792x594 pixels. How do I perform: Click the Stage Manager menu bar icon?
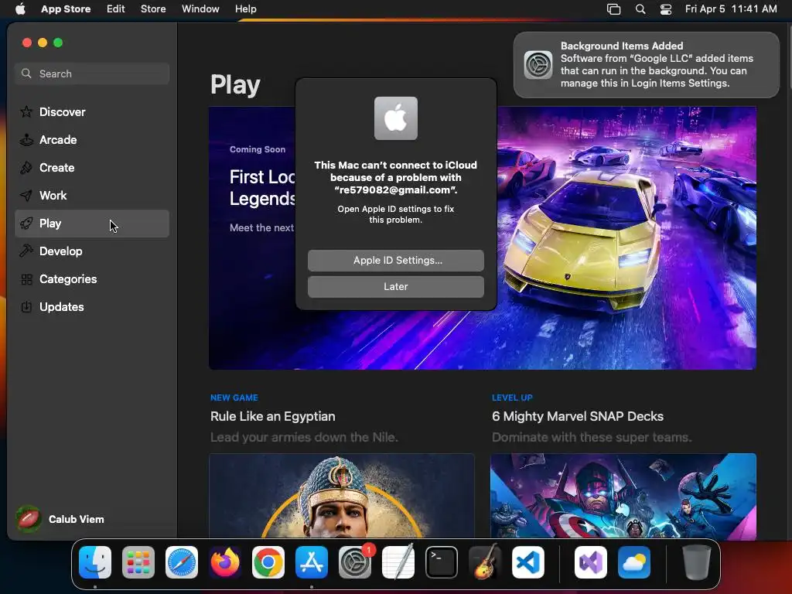click(613, 9)
